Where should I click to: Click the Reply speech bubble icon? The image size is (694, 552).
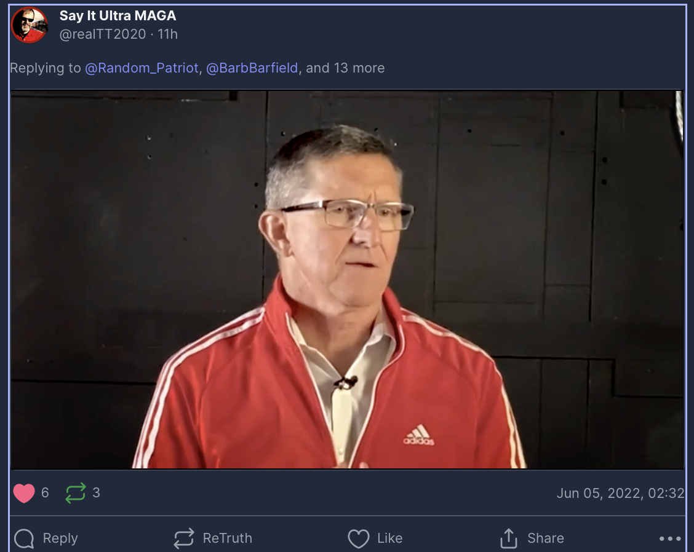(x=24, y=538)
